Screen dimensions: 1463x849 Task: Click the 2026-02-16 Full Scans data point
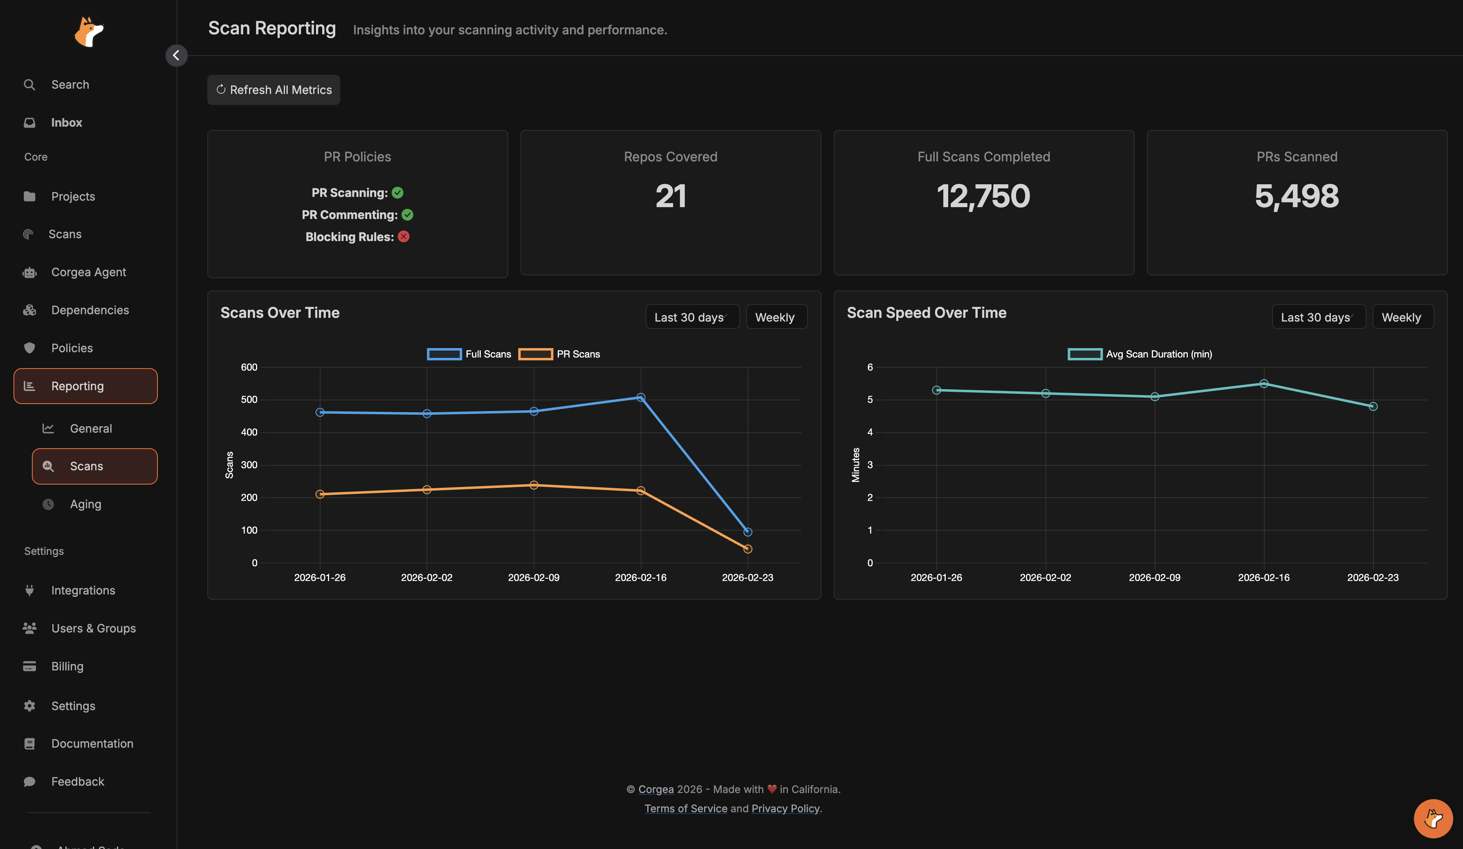[640, 398]
